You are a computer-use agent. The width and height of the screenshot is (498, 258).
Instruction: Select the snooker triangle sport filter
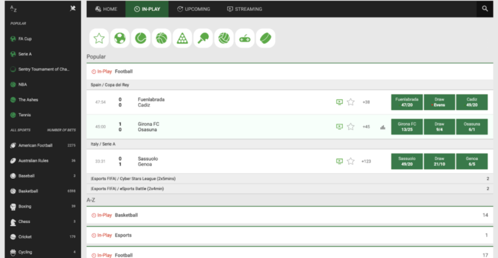(x=182, y=38)
